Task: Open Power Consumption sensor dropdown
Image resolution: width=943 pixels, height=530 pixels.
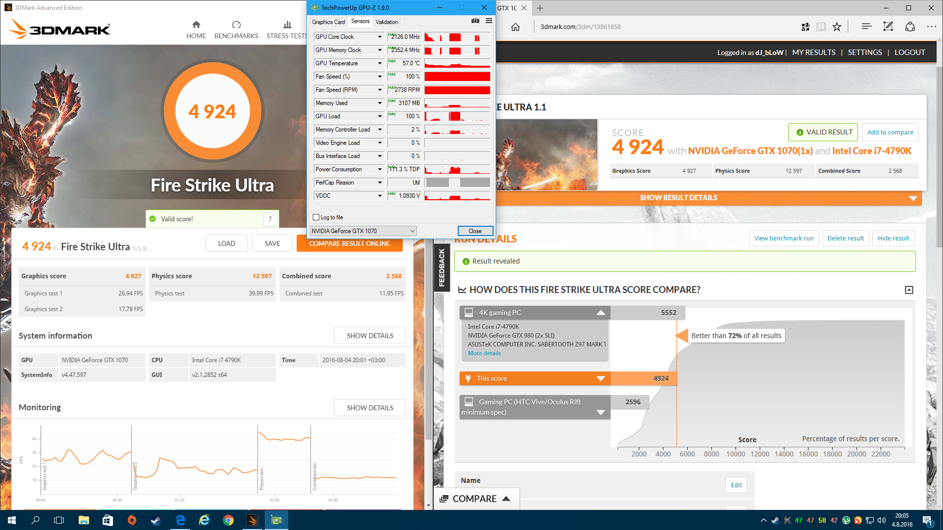Action: click(x=380, y=169)
